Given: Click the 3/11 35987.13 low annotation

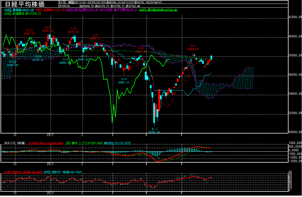Looking at the screenshot, I should (x=124, y=81).
